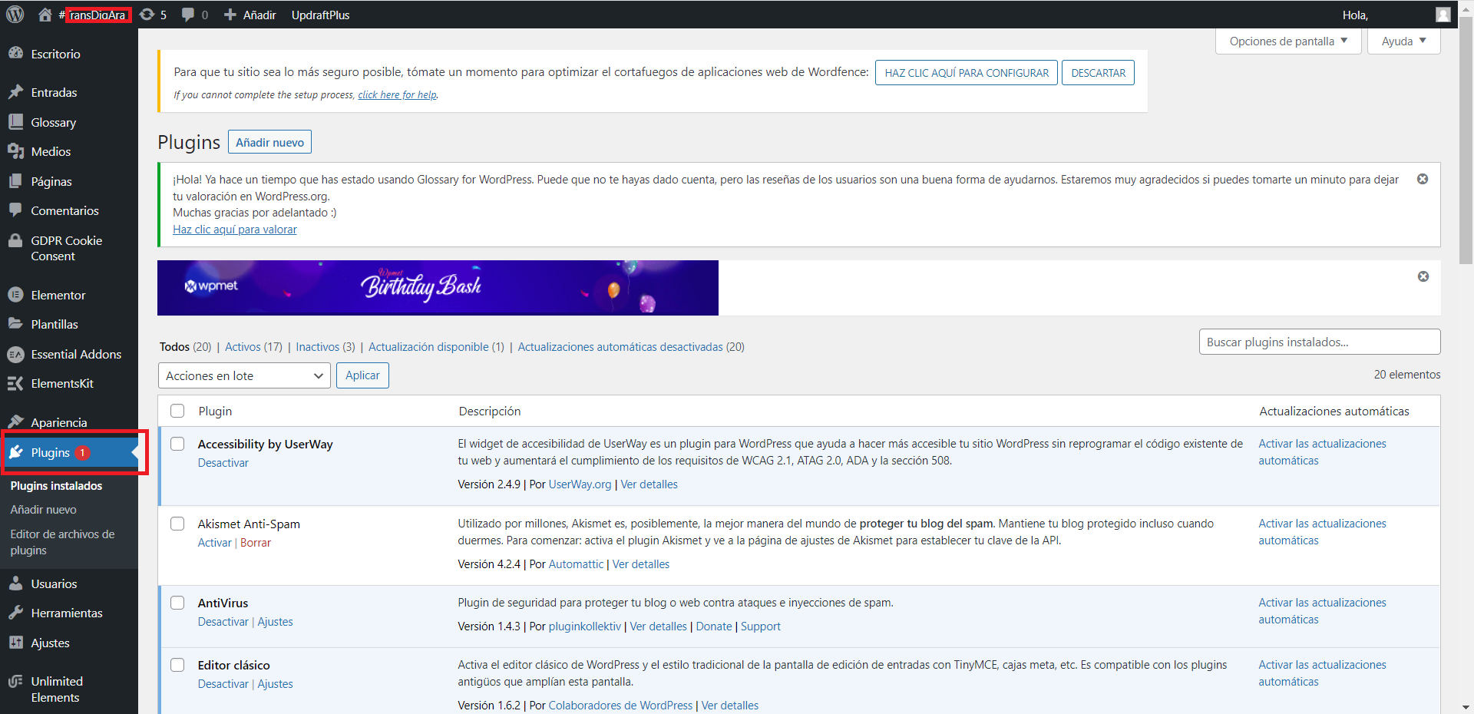Click Añadir nuevo button beside Plugins heading
The width and height of the screenshot is (1474, 714).
point(269,142)
